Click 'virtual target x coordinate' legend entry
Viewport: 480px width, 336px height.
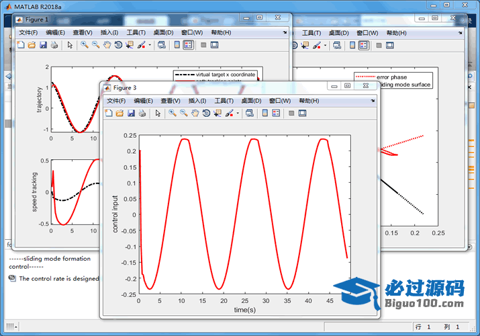click(x=226, y=75)
